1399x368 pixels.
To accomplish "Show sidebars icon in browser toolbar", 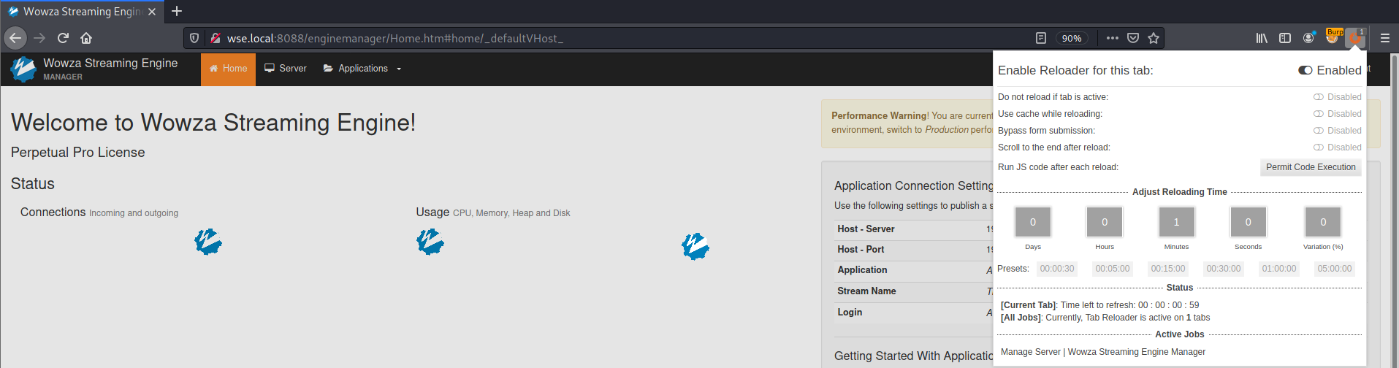I will (x=1285, y=38).
